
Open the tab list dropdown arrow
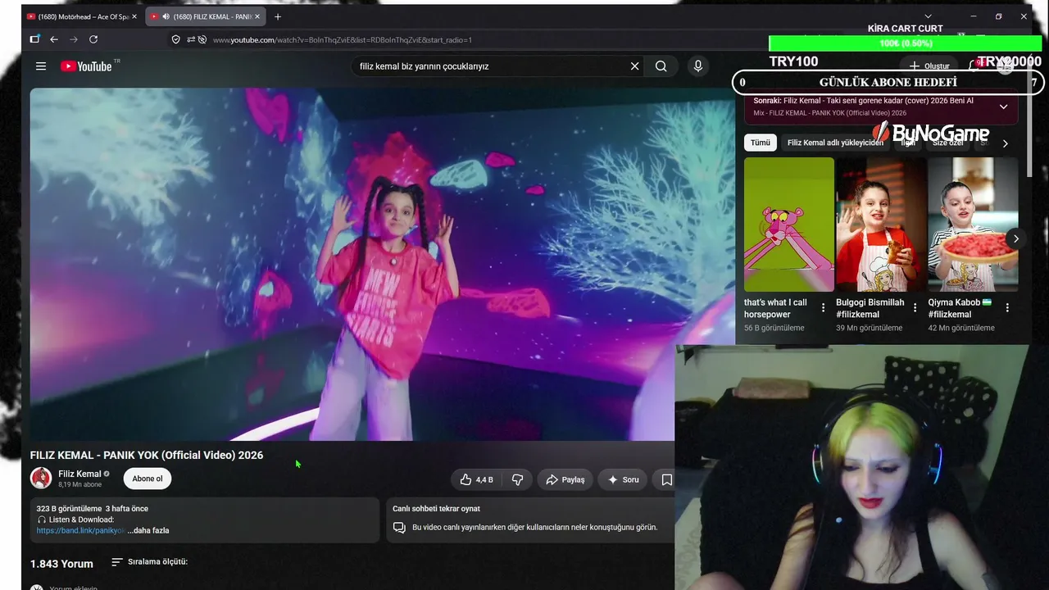pyautogui.click(x=928, y=16)
